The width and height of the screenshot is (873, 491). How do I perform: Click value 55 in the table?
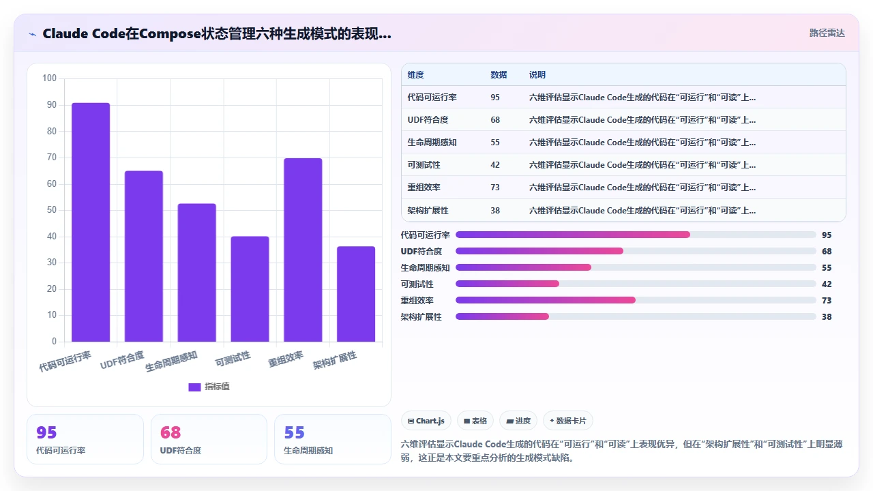[x=495, y=143]
